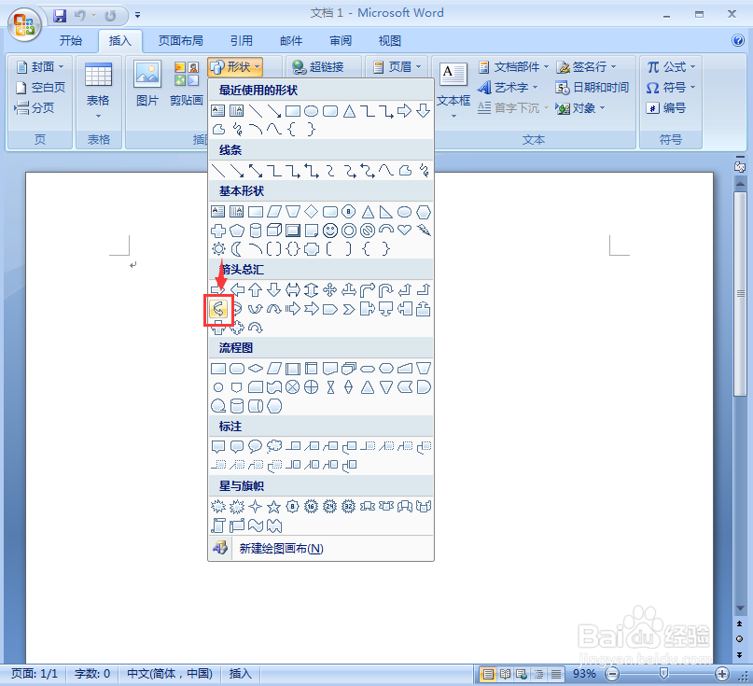Open clip art via 剪贴画
The image size is (753, 686).
187,84
